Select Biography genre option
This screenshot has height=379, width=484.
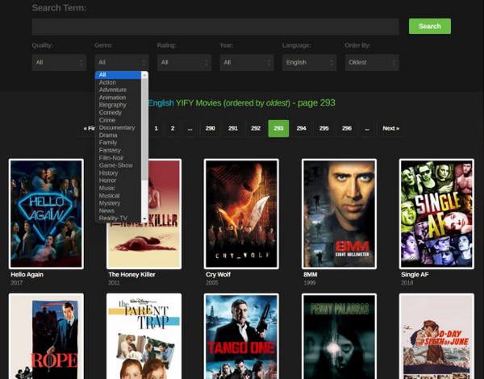[119, 105]
